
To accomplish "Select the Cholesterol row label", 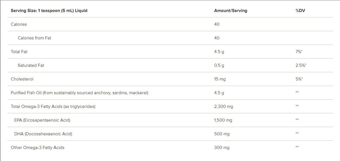I will pyautogui.click(x=22, y=79).
